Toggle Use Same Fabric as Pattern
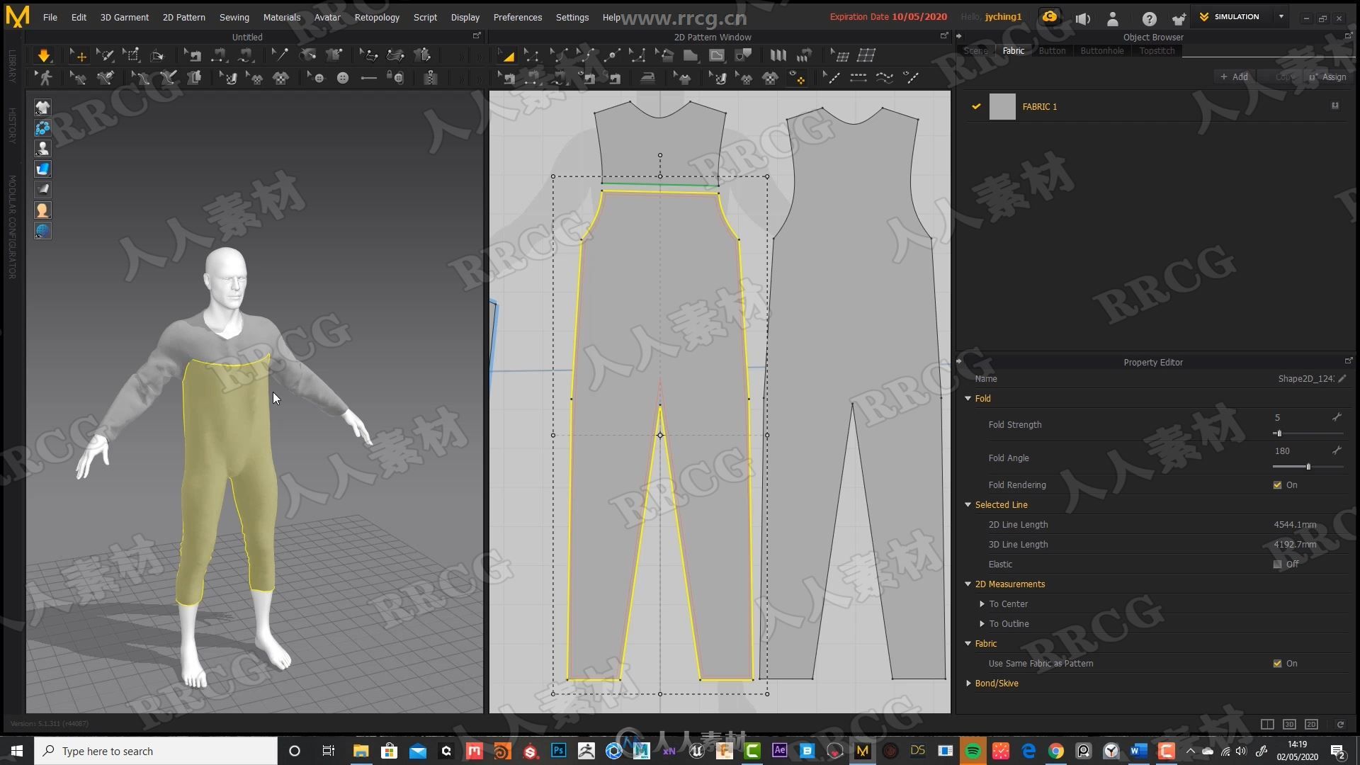1360x765 pixels. tap(1277, 663)
